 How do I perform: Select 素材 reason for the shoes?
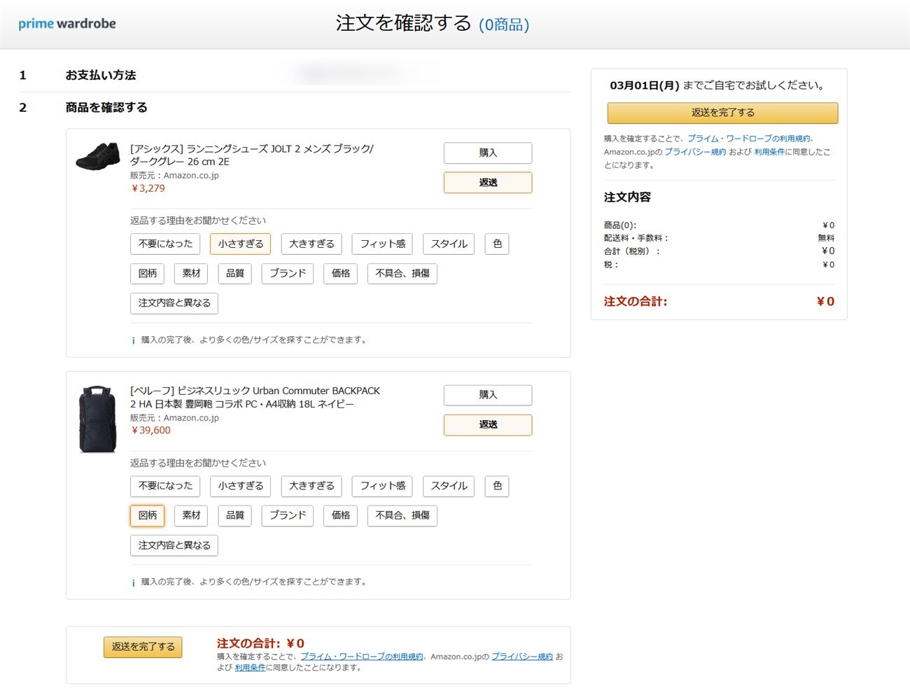(x=191, y=273)
